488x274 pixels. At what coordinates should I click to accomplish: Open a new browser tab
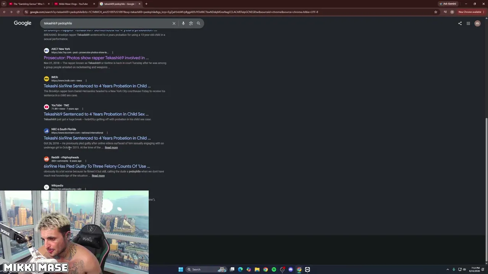146,4
